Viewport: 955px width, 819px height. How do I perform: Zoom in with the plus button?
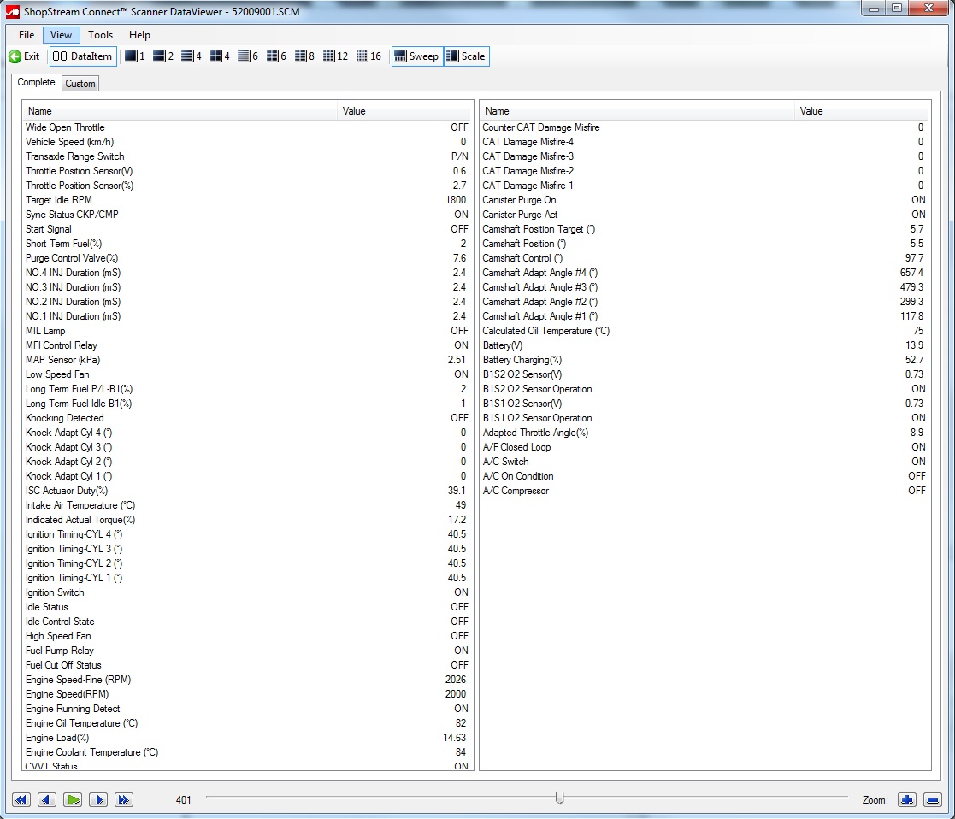[x=907, y=799]
